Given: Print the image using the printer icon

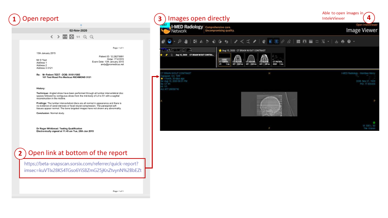Looking at the screenshot, I should 342,42.
